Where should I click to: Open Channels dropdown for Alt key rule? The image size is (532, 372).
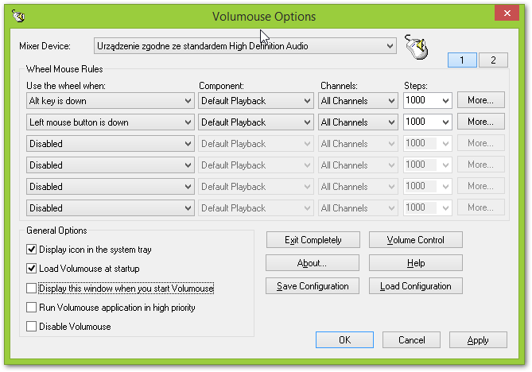(x=358, y=101)
